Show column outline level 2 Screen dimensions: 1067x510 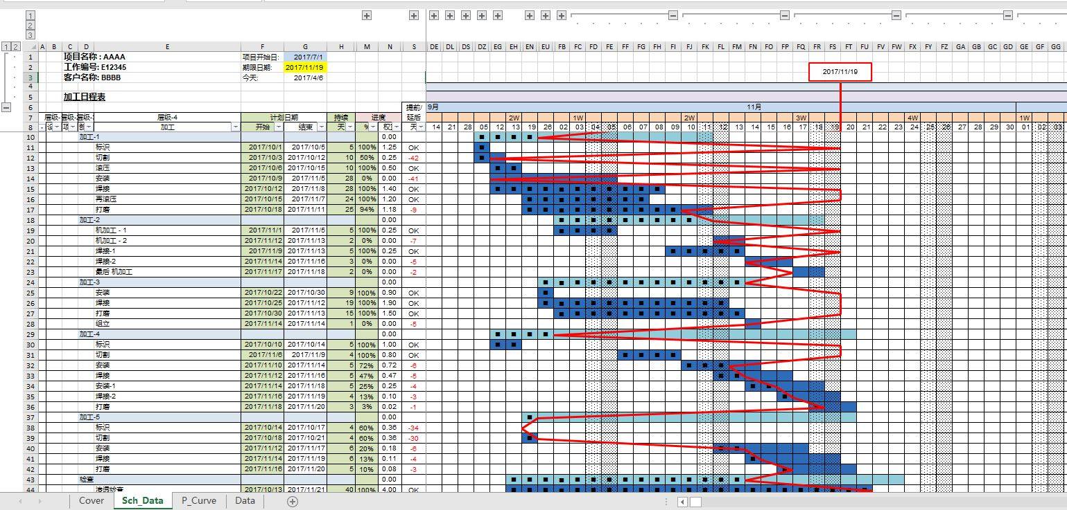31,25
